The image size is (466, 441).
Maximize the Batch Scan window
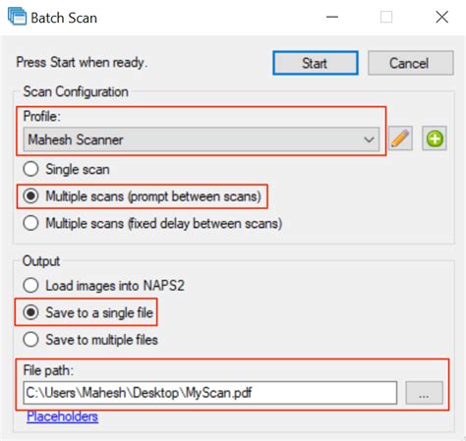click(x=386, y=17)
